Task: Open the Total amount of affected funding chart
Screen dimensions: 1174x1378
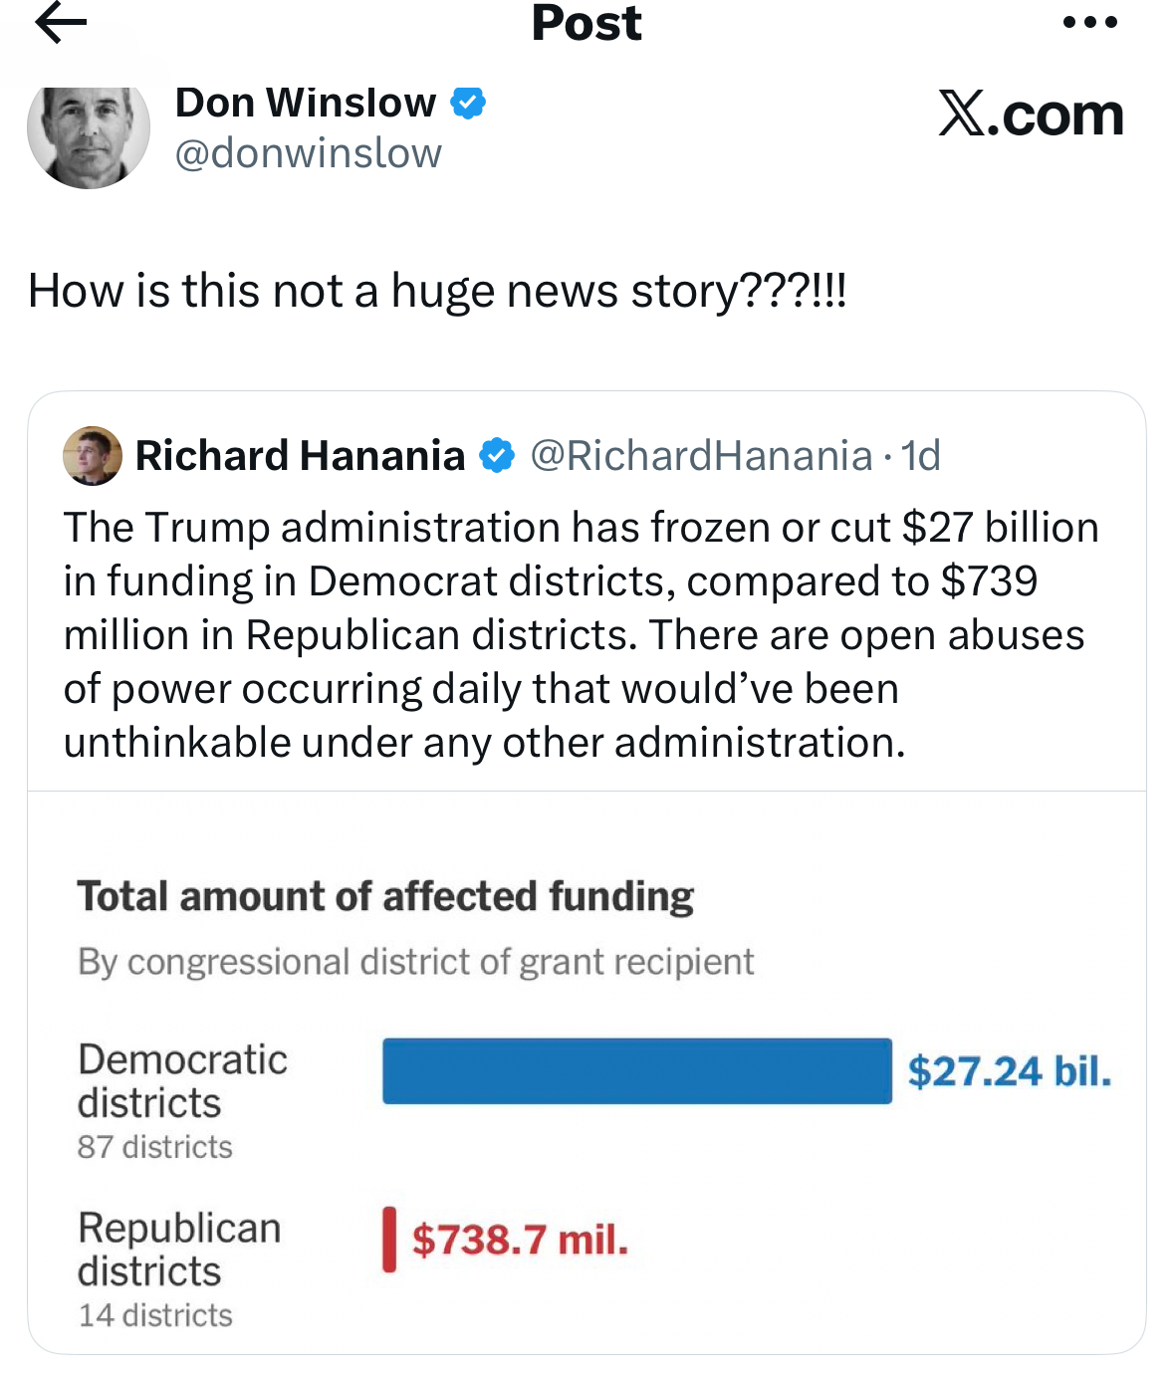Action: coord(386,897)
